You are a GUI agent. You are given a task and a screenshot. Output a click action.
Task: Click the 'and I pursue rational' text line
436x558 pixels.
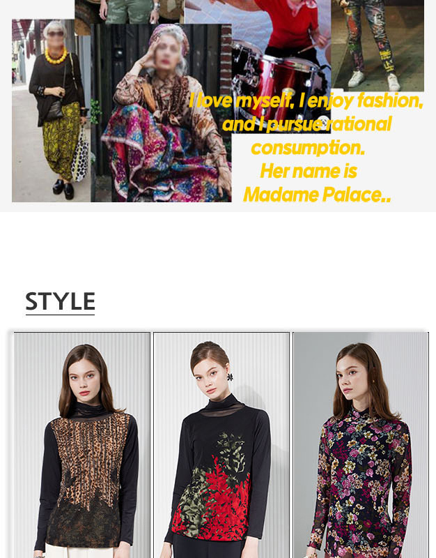306,124
